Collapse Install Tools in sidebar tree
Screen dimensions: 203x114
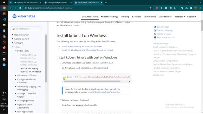pos(16,51)
